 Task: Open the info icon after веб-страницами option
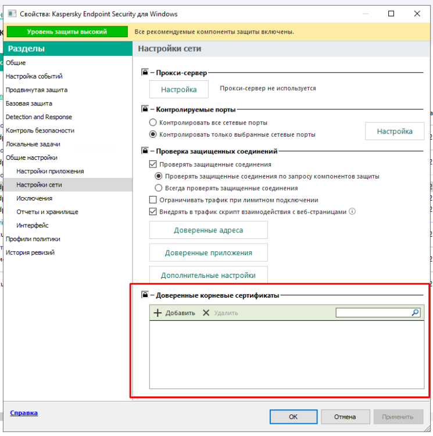coord(352,212)
